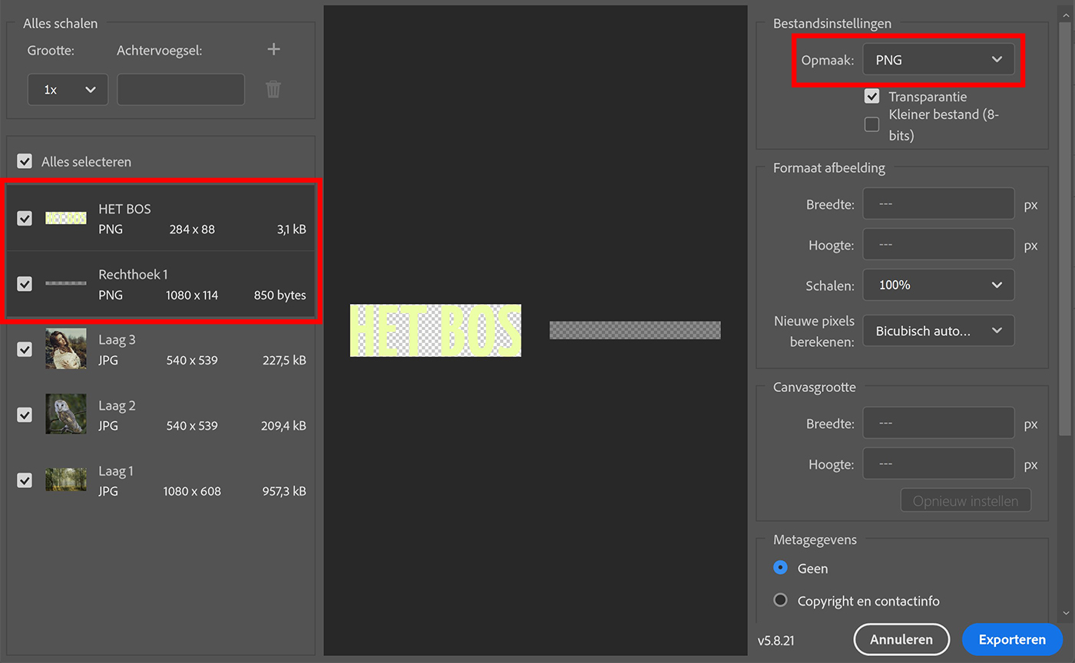The height and width of the screenshot is (663, 1075).
Task: Click the Annuleren button
Action: point(901,639)
